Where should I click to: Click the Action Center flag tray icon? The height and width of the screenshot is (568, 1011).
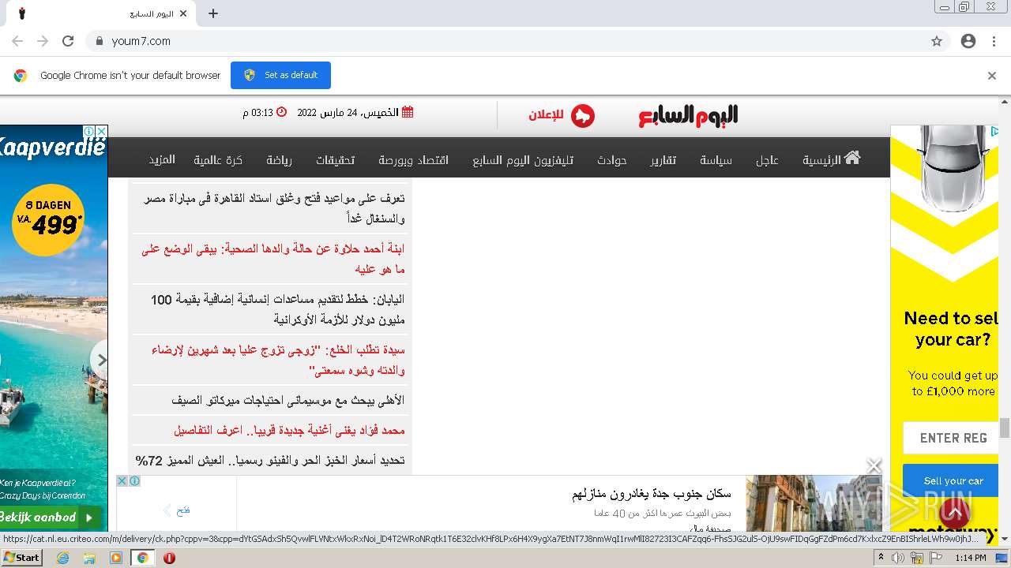935,558
